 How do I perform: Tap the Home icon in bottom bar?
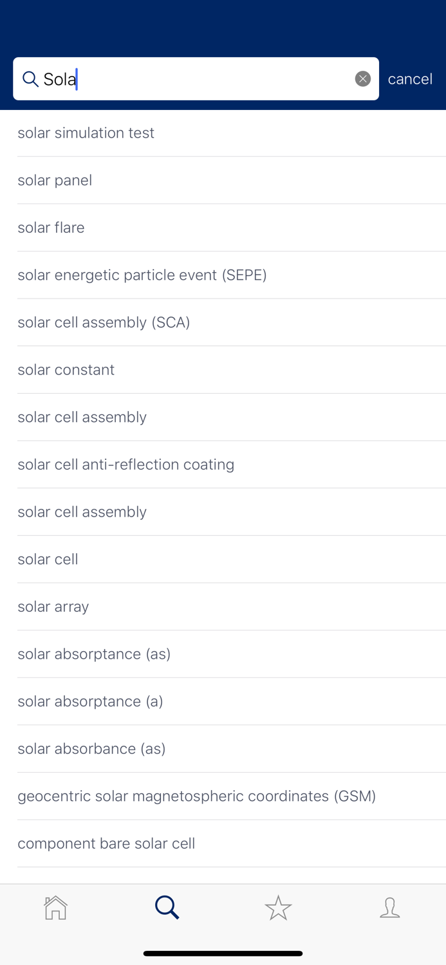click(x=55, y=908)
